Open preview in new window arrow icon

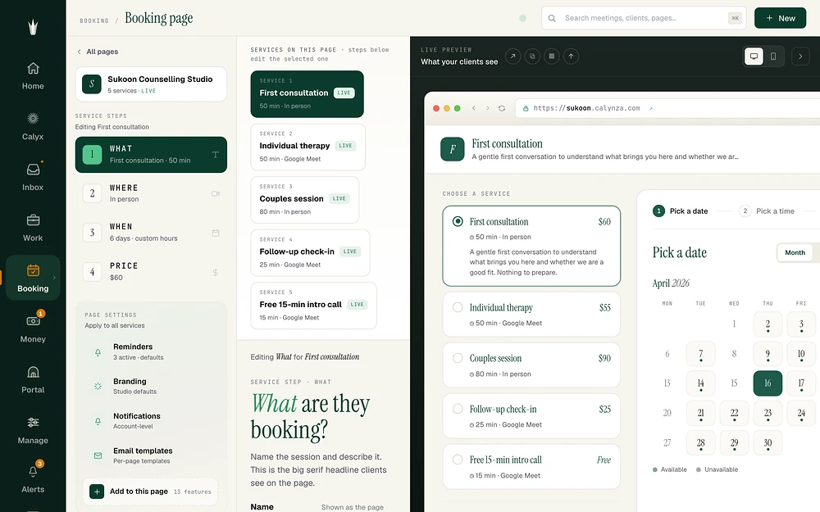(x=512, y=56)
